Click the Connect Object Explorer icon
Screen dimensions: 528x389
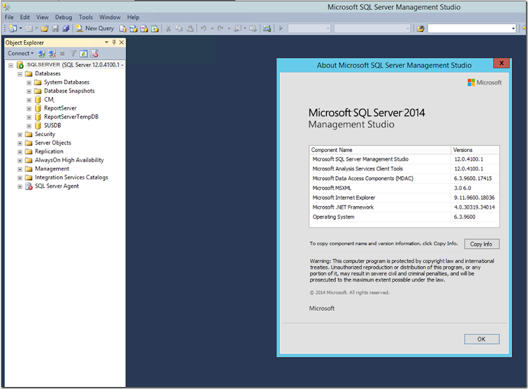[42, 53]
